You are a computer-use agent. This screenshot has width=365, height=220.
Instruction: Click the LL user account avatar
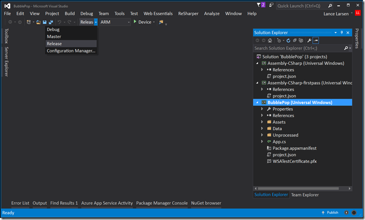[x=358, y=13]
